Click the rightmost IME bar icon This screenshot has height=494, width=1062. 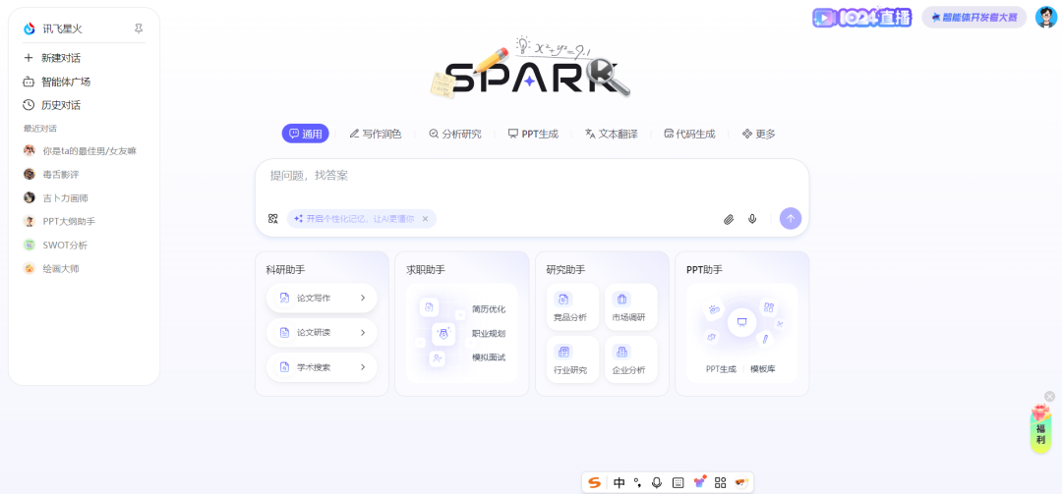coord(741,482)
